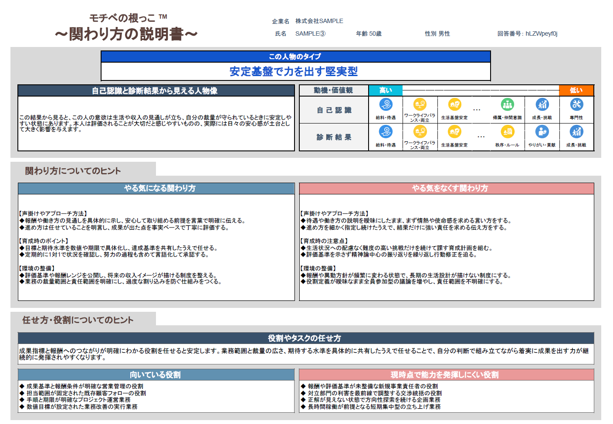Click the 生活基盤安定 icon in the 自己認識 row
Viewport: 613px width, 424px height.
pyautogui.click(x=454, y=104)
